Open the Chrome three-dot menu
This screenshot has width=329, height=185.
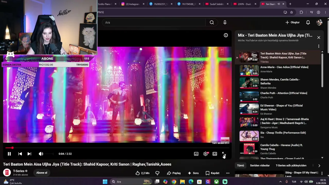point(325,12)
